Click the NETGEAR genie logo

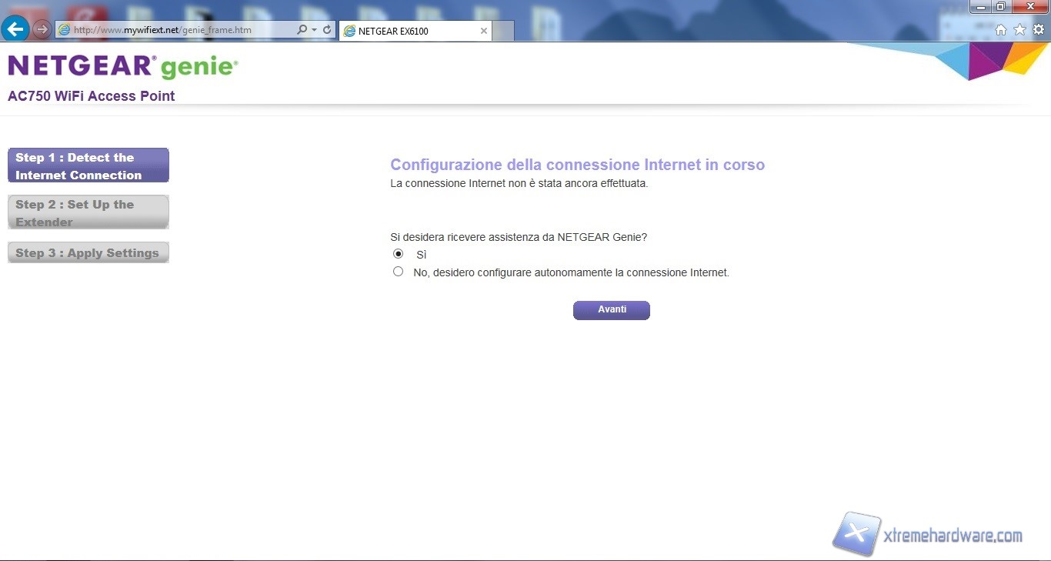click(123, 67)
